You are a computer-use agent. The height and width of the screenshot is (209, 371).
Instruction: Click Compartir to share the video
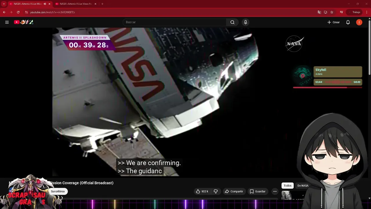[234, 191]
